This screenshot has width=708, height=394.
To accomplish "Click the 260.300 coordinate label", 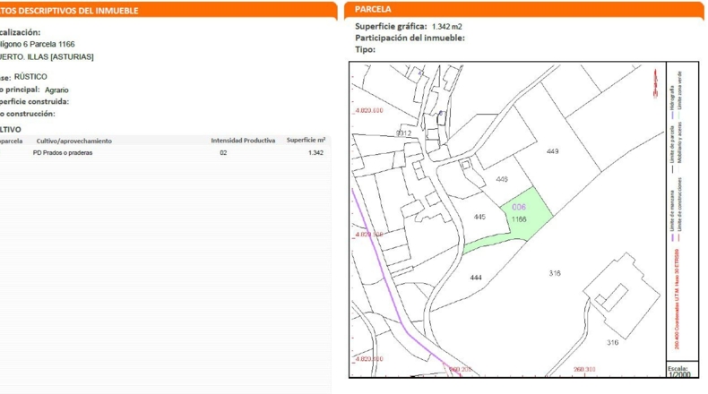I will coord(584,369).
